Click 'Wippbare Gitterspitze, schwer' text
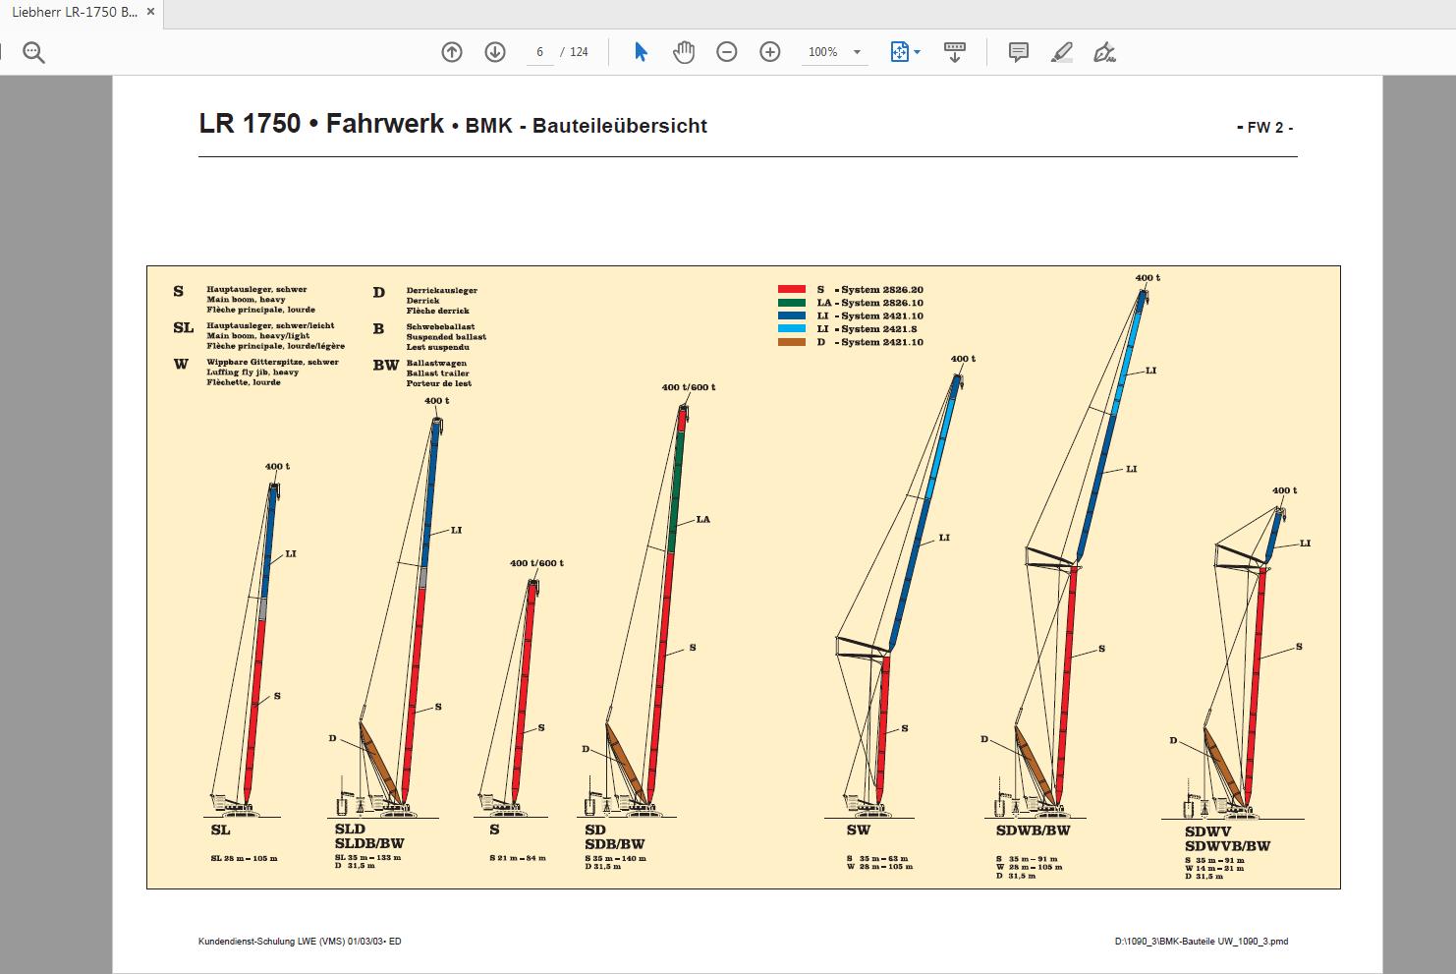Screen dimensions: 1456x974 (272, 362)
